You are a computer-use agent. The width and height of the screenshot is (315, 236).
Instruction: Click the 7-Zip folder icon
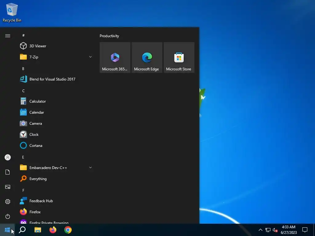click(x=23, y=57)
